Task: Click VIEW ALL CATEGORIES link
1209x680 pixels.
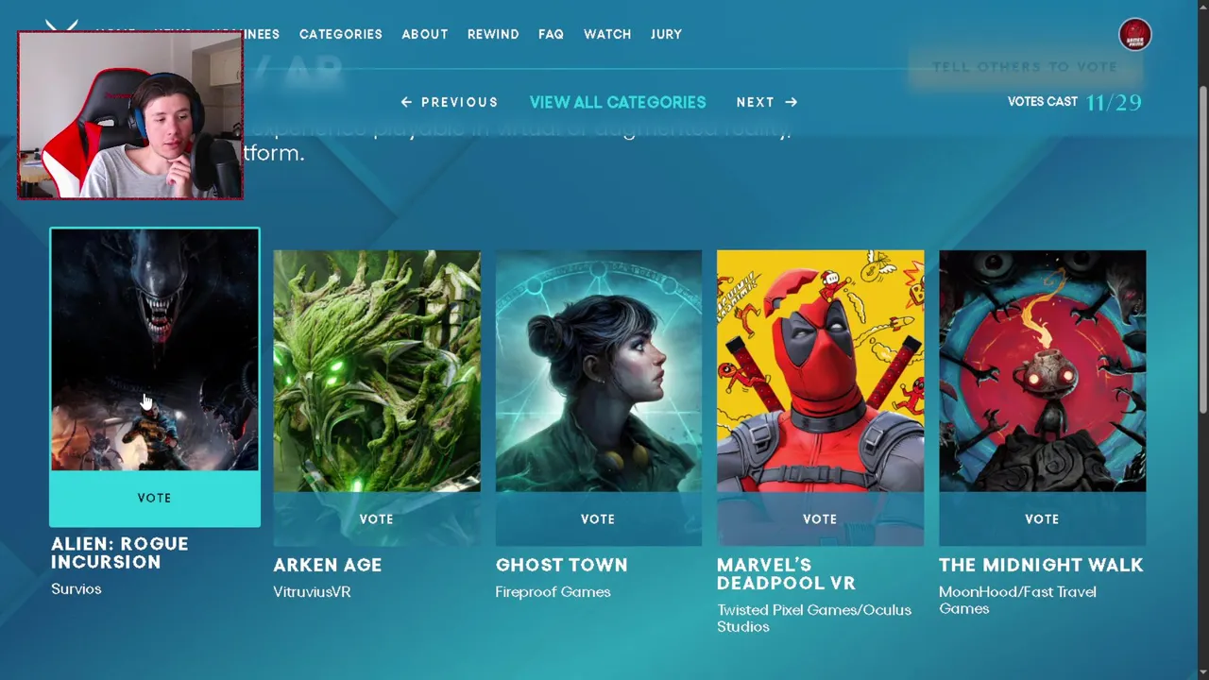Action: point(618,102)
